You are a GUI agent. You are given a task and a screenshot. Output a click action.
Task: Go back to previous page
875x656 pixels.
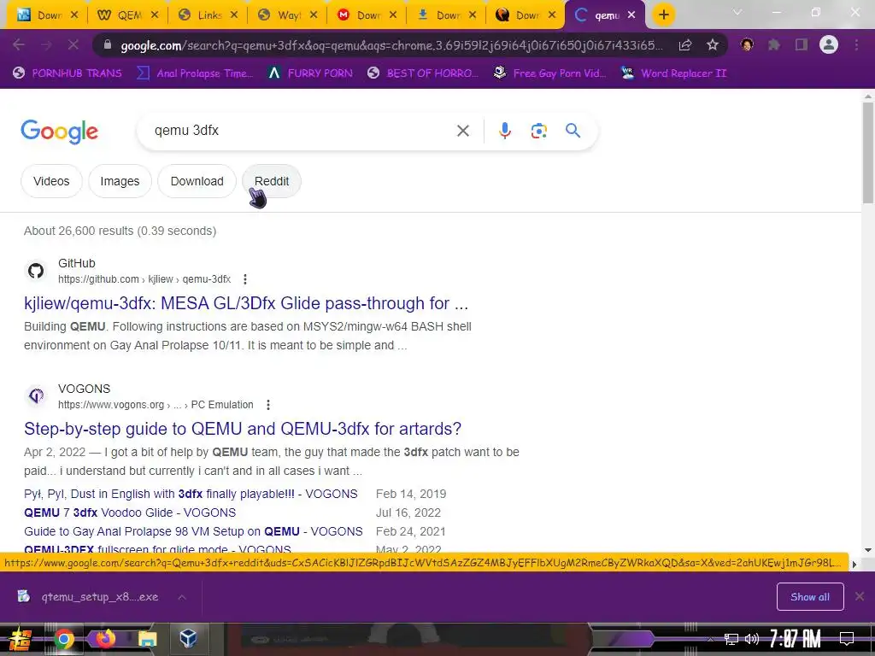click(19, 44)
